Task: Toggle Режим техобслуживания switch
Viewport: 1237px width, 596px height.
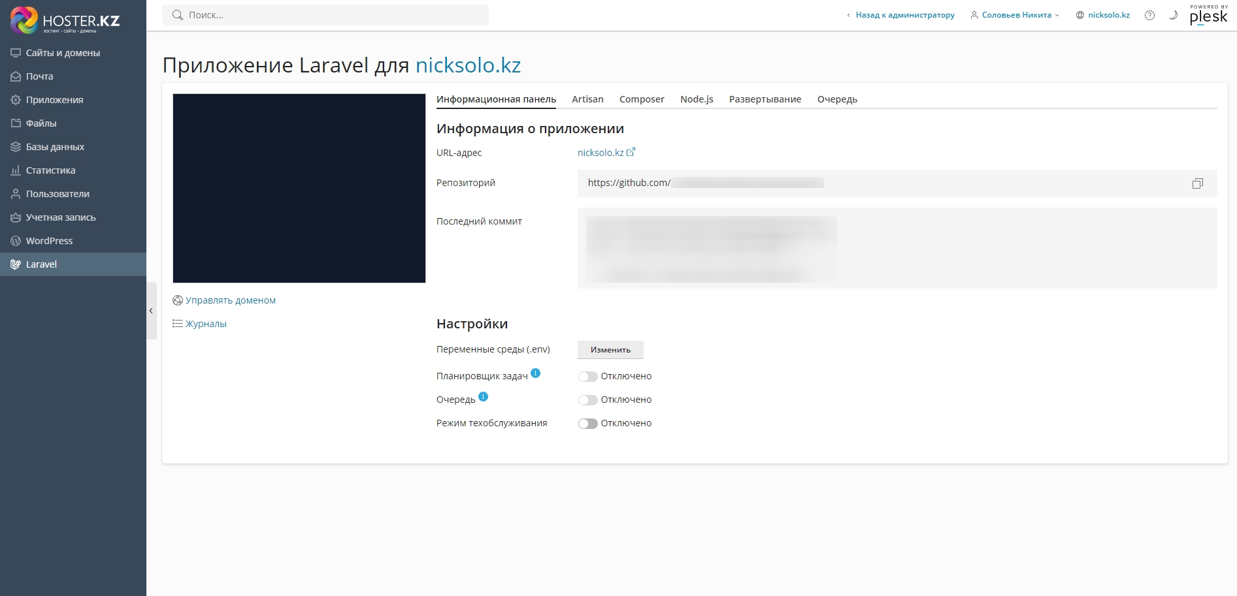Action: tap(587, 424)
